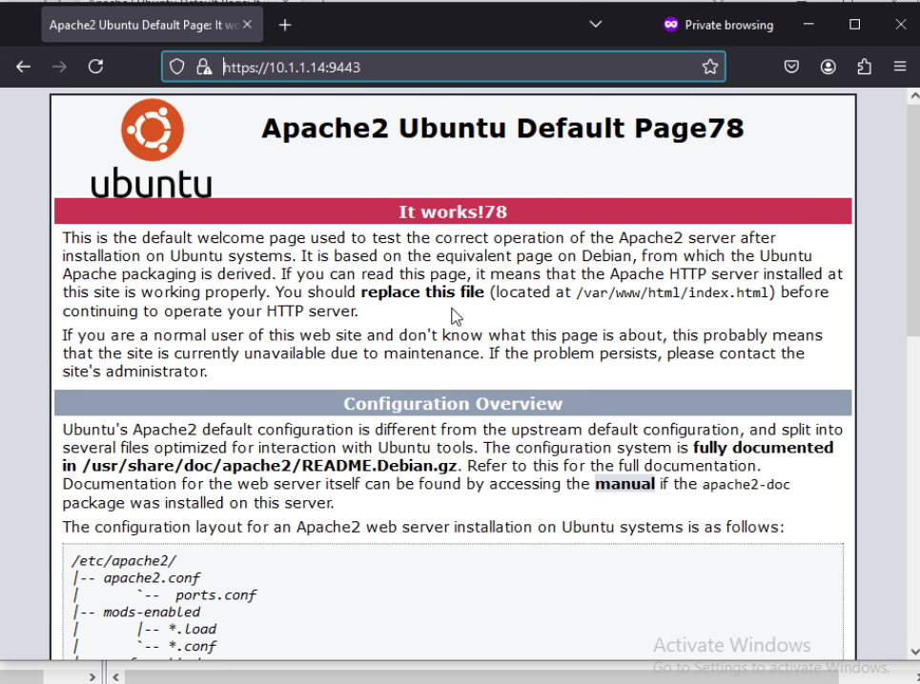Click the forward navigation arrow

59,67
